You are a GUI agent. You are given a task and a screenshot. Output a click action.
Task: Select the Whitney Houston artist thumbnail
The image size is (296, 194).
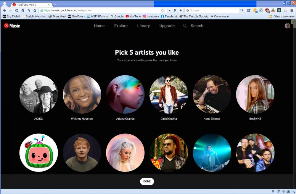pos(82,94)
